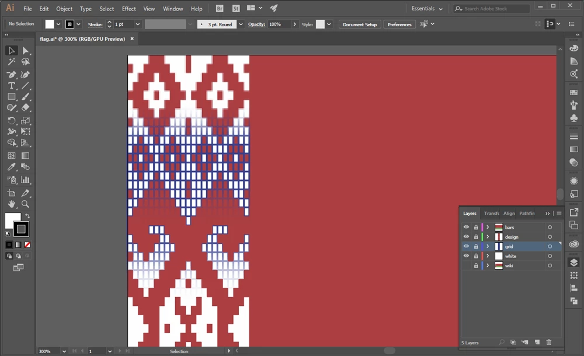The image size is (584, 356).
Task: Open Adobe Bridge with Br icon
Action: [x=220, y=9]
